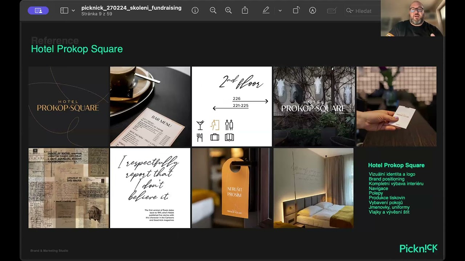Screen dimensions: 465x261
Task: Click room range 221-225 on the signage
Action: 240,105
